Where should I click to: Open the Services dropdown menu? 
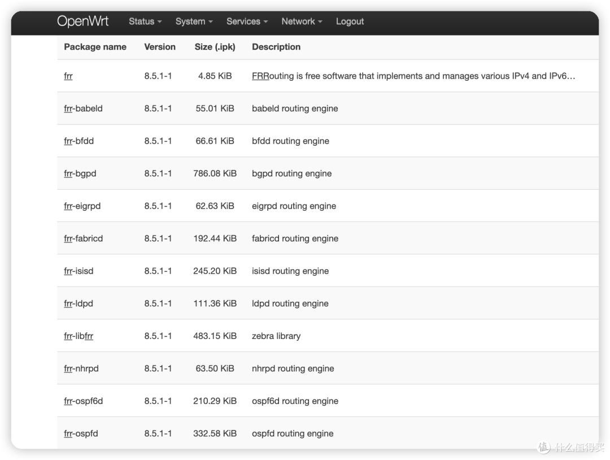coord(247,21)
